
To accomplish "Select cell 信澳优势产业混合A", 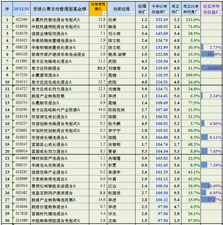I will tap(60, 172).
